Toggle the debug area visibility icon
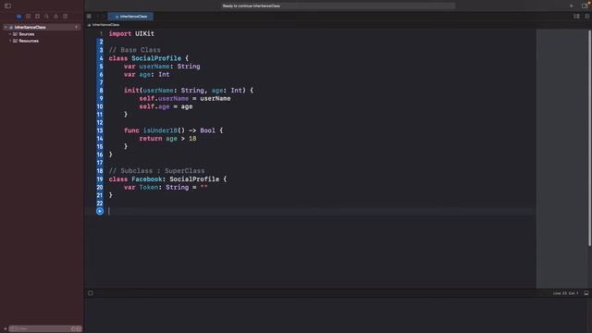Screen dimensions: 592x333 (586, 293)
